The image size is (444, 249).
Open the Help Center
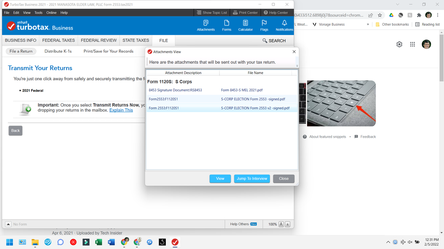click(276, 13)
